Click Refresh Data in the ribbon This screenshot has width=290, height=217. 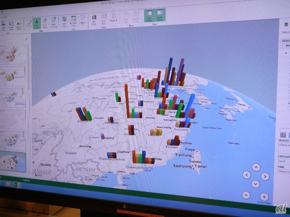(x=74, y=22)
